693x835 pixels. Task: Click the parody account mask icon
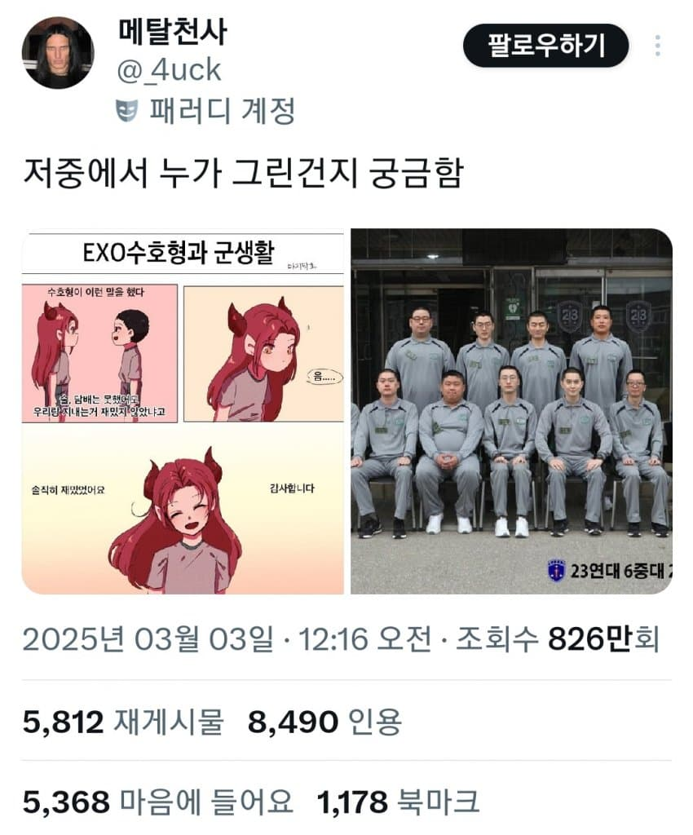click(x=127, y=110)
